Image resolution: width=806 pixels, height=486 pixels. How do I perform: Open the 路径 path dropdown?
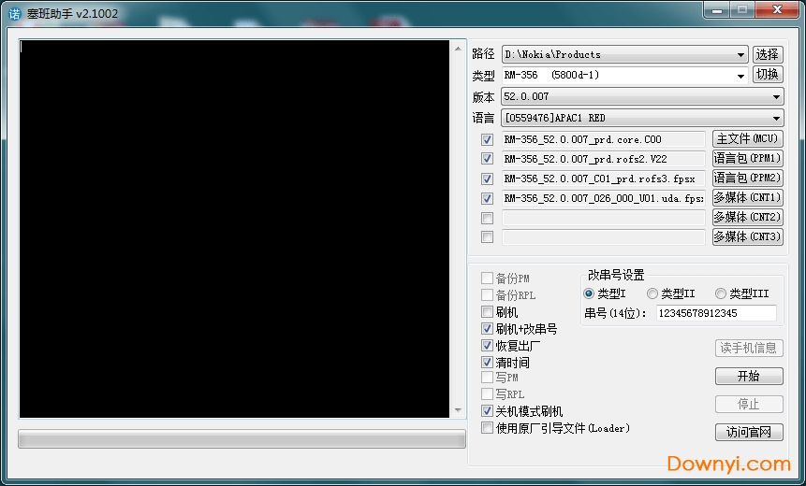pyautogui.click(x=741, y=55)
